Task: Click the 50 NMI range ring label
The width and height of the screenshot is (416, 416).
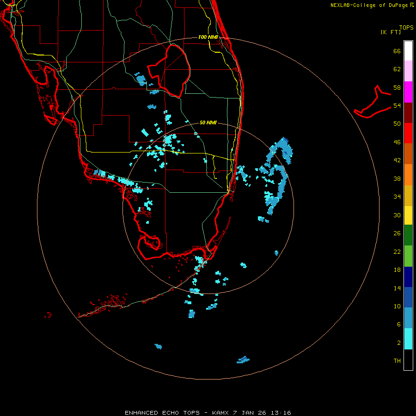Action: [x=208, y=122]
